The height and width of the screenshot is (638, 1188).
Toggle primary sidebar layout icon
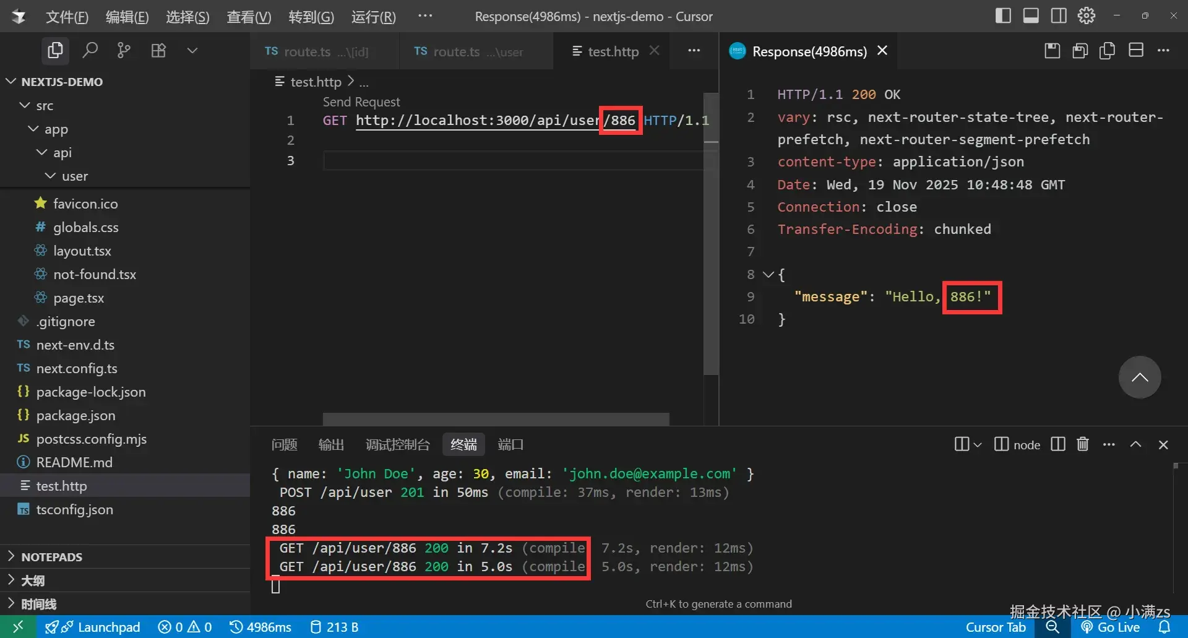coord(1003,15)
